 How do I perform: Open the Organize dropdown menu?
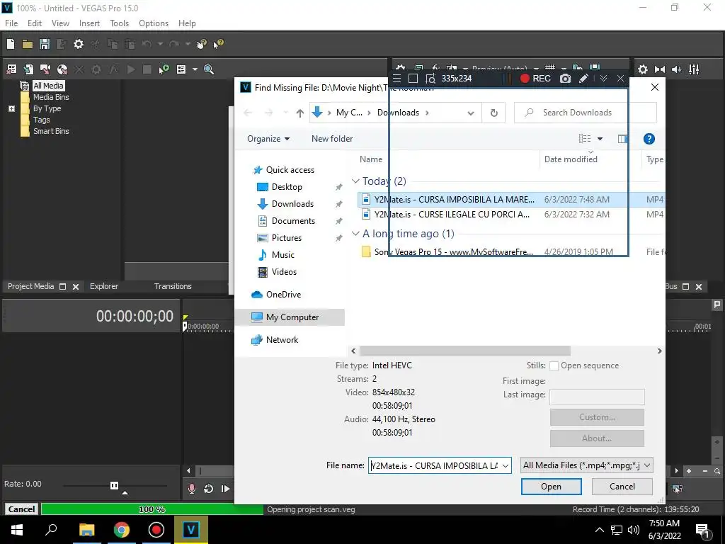point(268,139)
